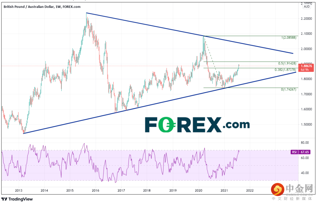This screenshot has width=317, height=204.
Task: Select the AUD currency label
Action: 306,6
